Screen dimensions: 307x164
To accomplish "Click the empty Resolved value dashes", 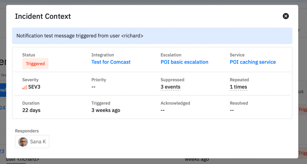I will [232, 110].
